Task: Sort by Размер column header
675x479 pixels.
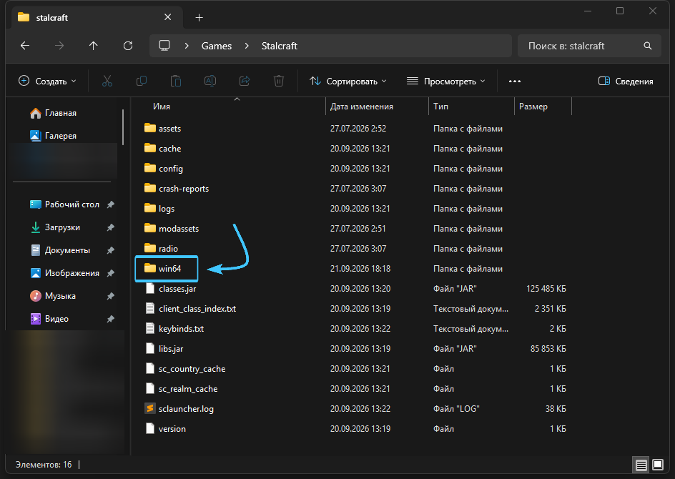Action: 533,107
